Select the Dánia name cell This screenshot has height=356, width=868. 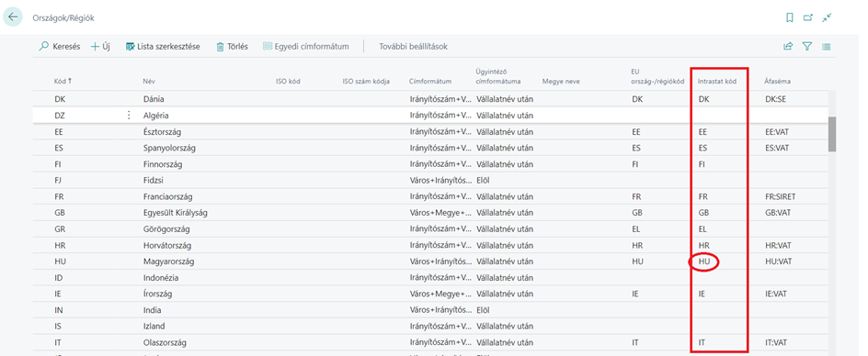pos(154,99)
